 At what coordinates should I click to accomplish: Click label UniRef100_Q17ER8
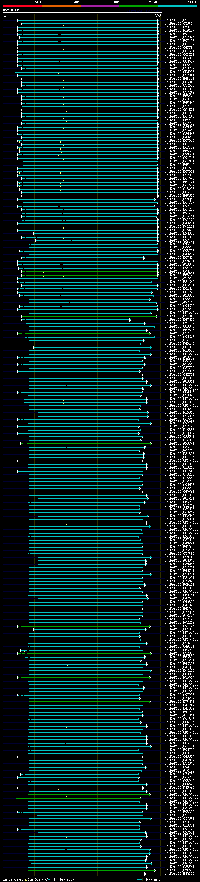pos(179,815)
